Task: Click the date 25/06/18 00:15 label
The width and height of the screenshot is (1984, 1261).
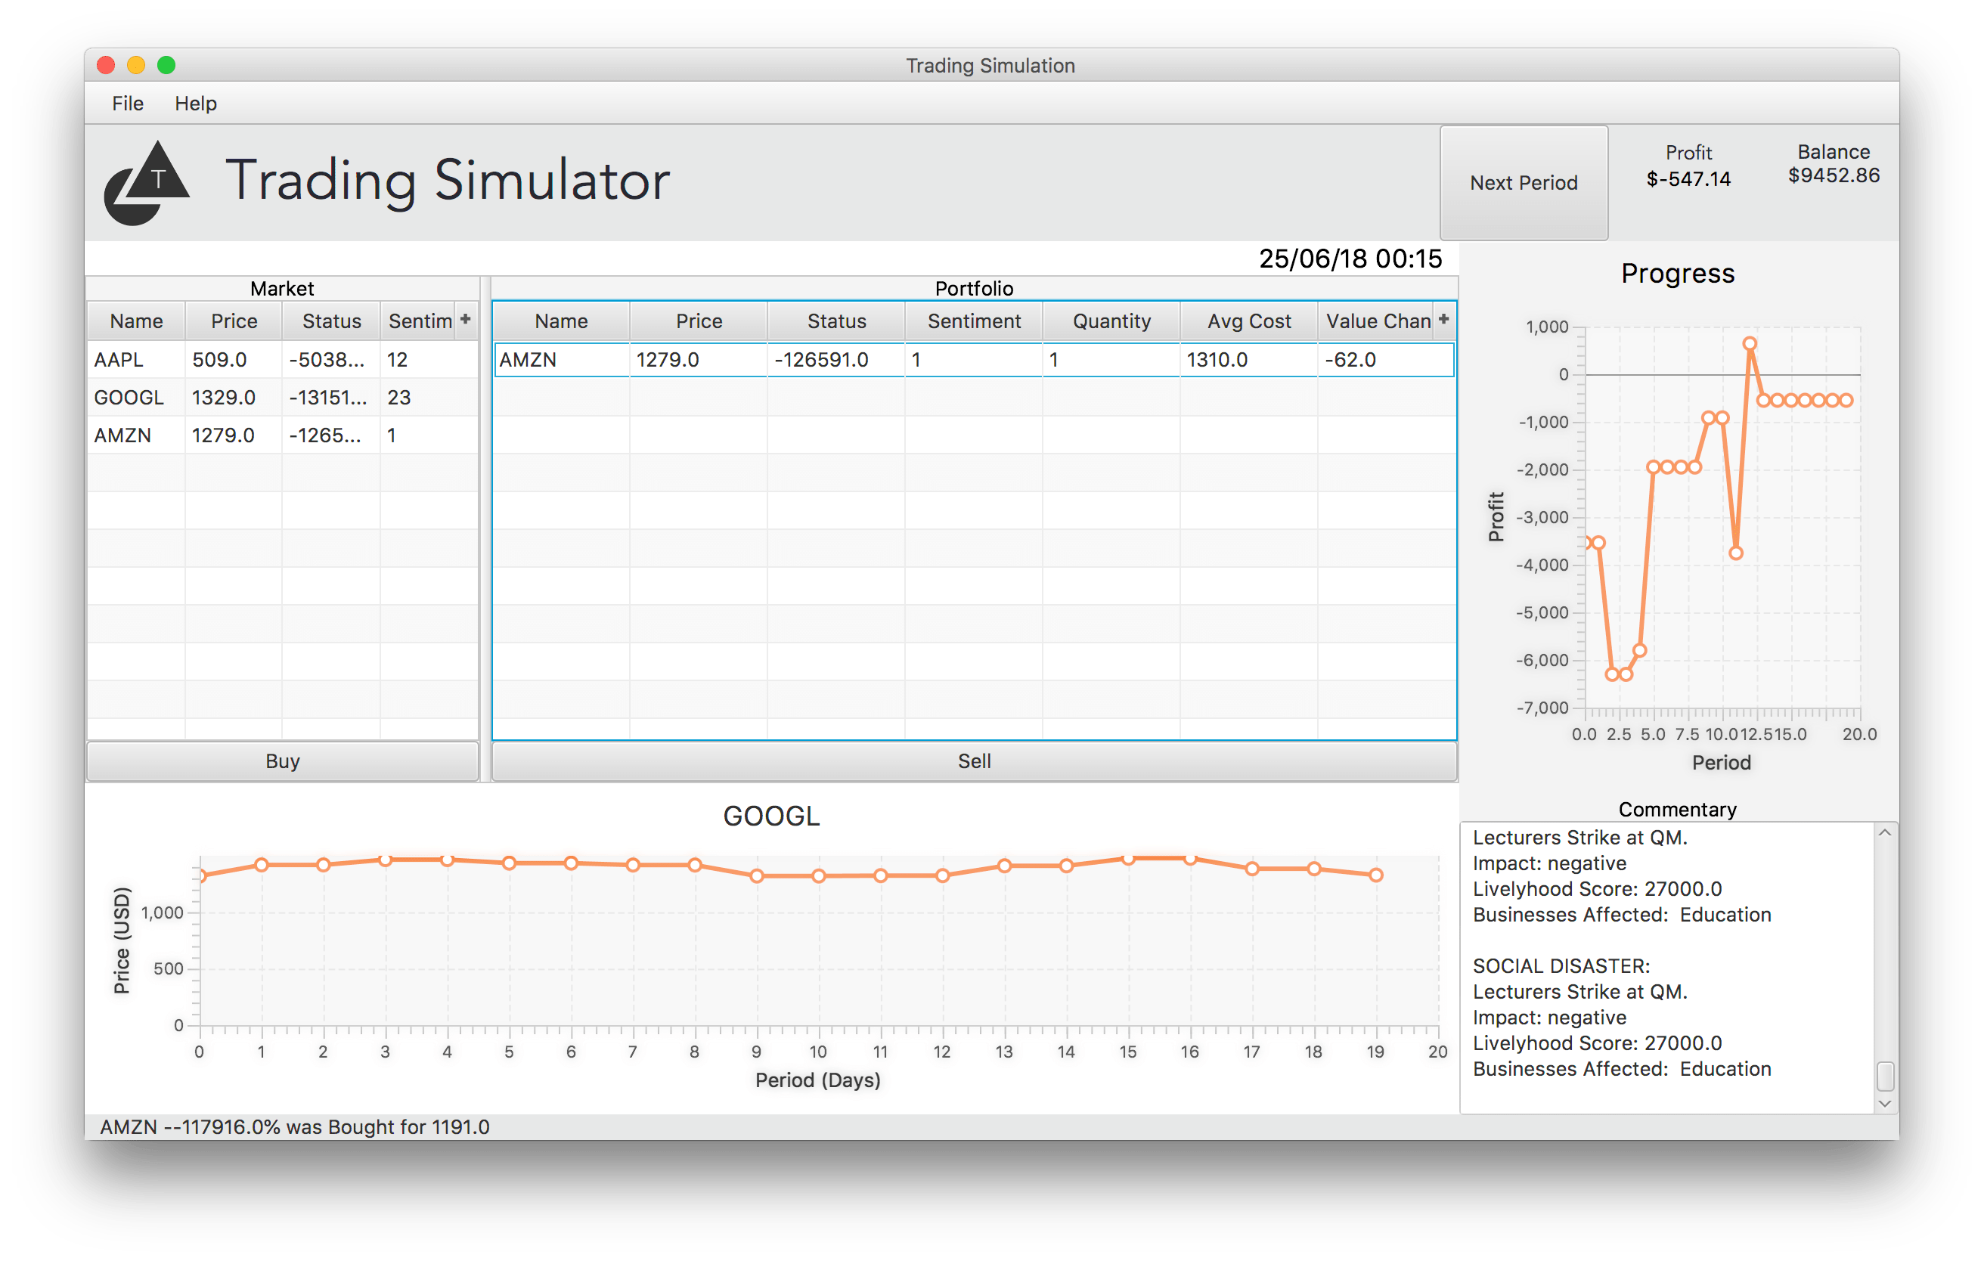Action: click(x=1350, y=259)
